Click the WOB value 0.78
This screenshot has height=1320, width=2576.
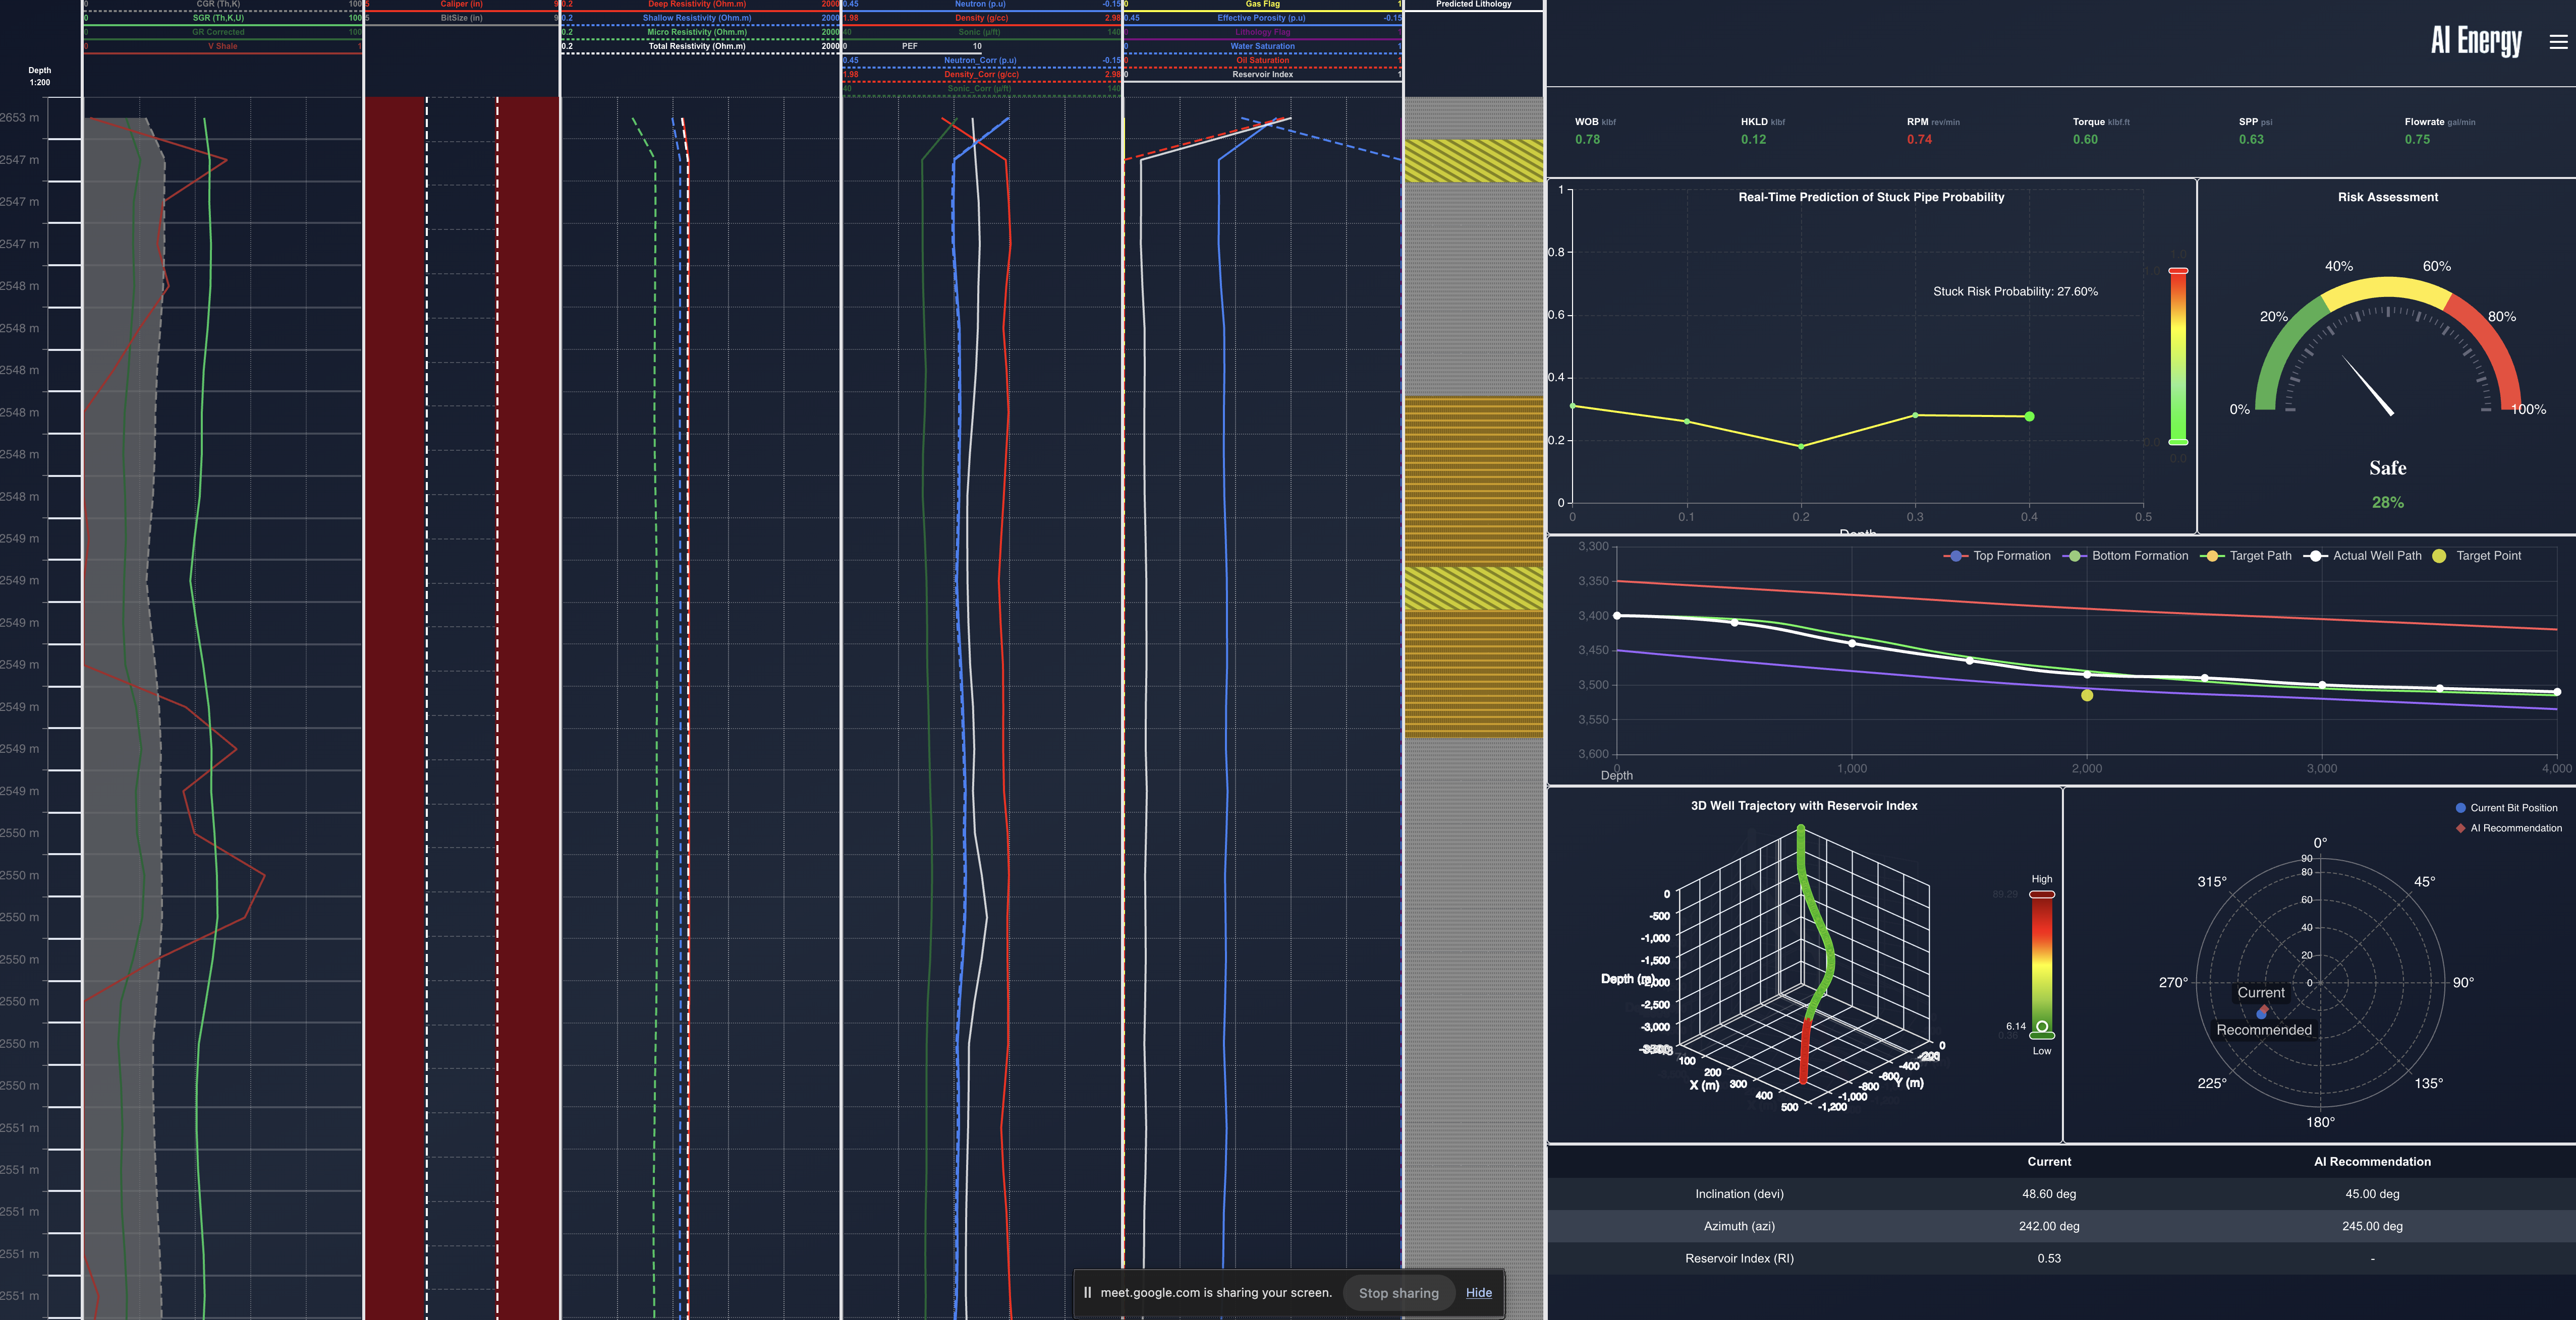click(1587, 139)
